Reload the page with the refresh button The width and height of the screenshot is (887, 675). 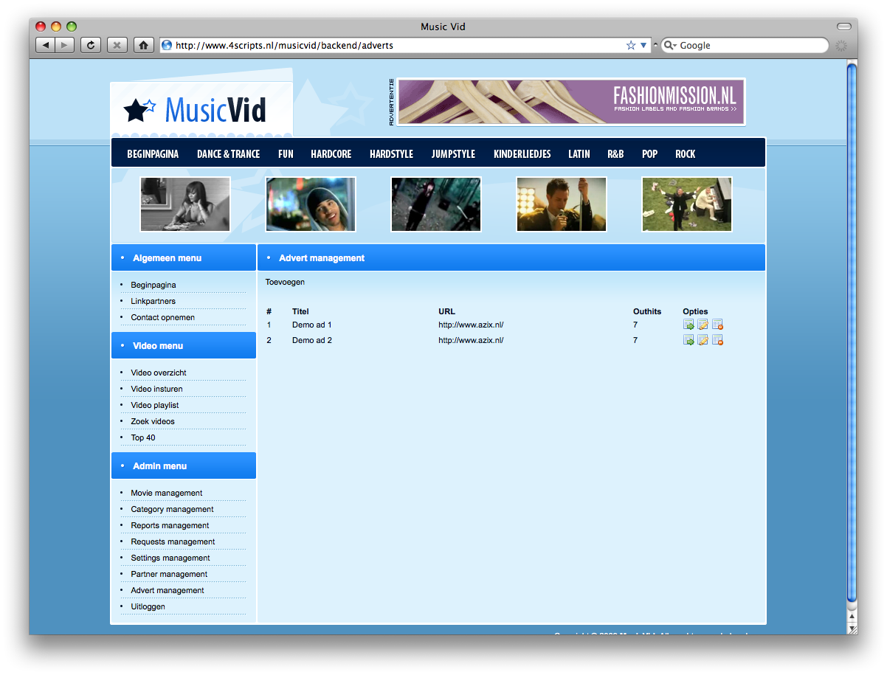90,45
